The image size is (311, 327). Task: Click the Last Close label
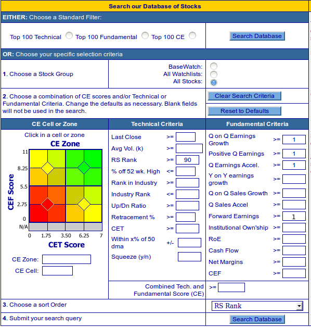point(126,137)
